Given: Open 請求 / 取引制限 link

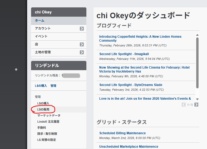Looking at the screenshot, I should 47,134.
